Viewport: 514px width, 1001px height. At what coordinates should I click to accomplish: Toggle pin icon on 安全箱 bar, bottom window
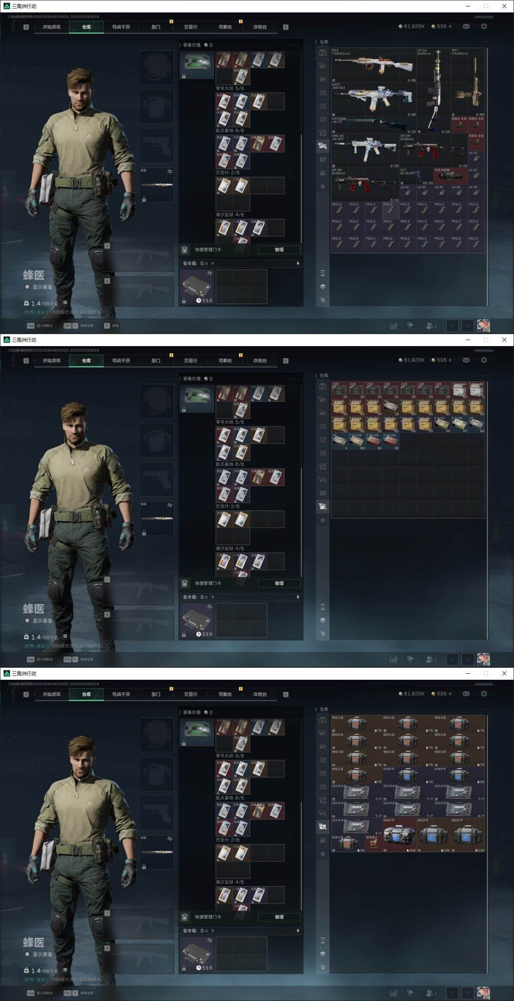coord(298,931)
